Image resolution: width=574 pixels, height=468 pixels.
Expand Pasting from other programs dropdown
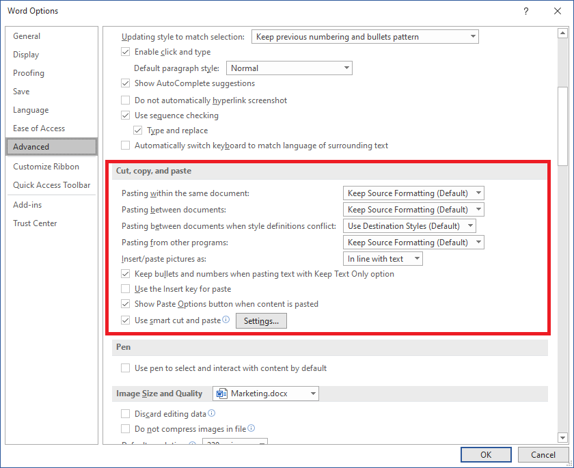(413, 243)
